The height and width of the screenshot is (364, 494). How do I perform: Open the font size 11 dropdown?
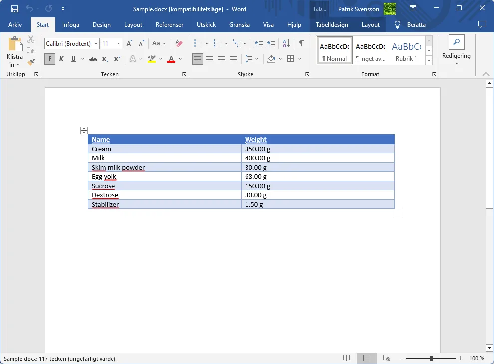point(118,44)
